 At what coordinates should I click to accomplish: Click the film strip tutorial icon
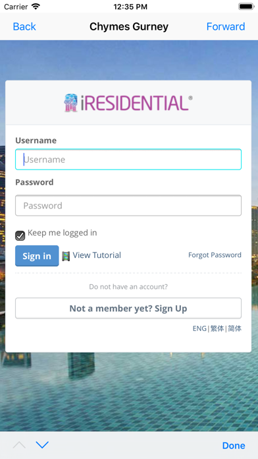click(66, 256)
